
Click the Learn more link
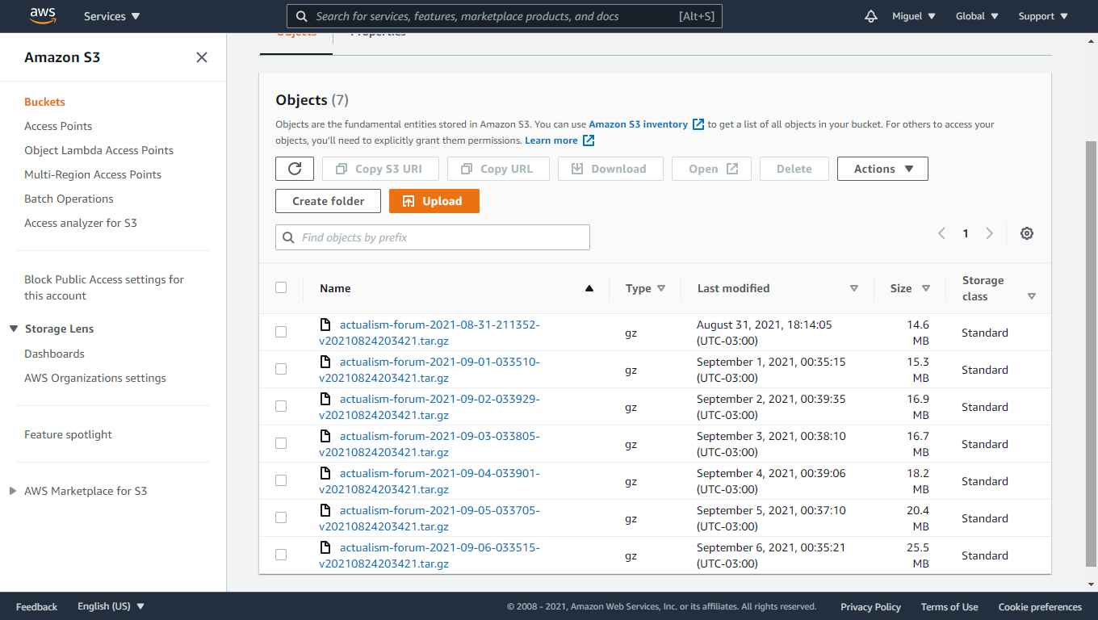pyautogui.click(x=551, y=140)
